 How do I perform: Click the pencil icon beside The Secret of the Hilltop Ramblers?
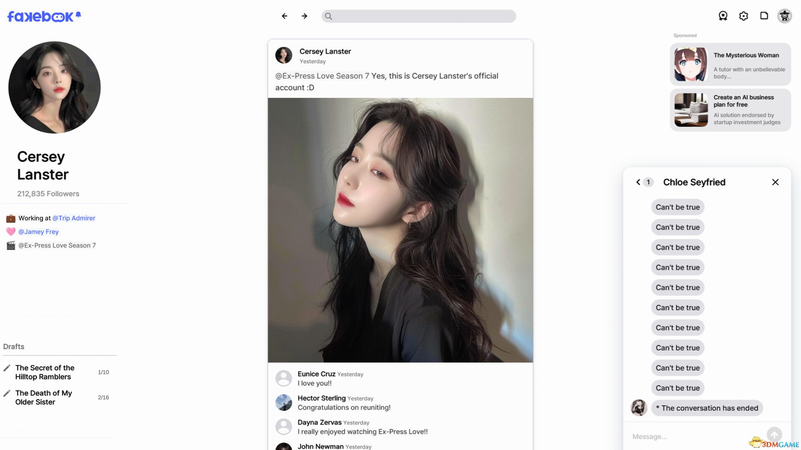point(7,367)
